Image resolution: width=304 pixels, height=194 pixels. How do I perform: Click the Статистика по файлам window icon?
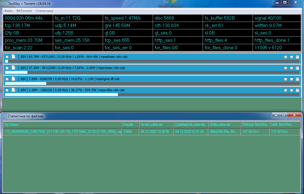click(4, 116)
